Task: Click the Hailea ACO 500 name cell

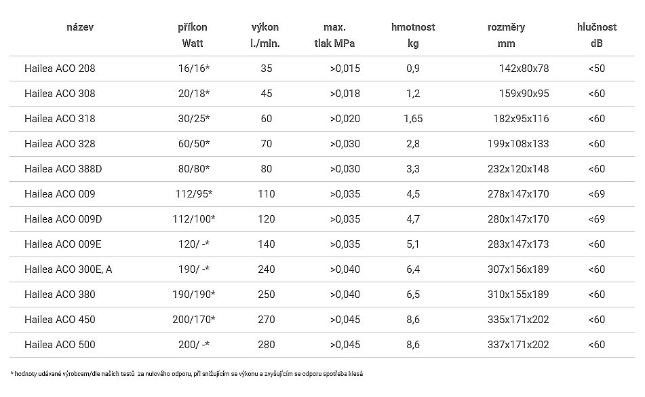Action: pyautogui.click(x=60, y=345)
